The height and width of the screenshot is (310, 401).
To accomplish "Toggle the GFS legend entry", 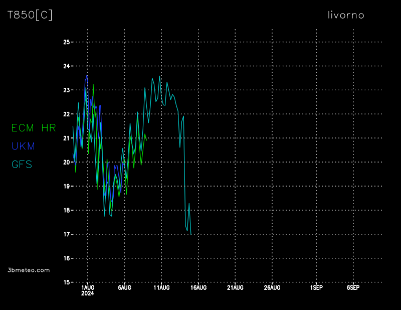I will (x=22, y=164).
